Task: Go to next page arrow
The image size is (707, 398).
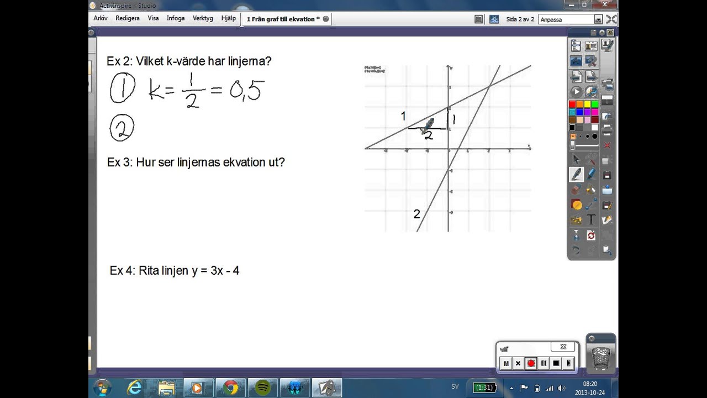Action: point(592,76)
